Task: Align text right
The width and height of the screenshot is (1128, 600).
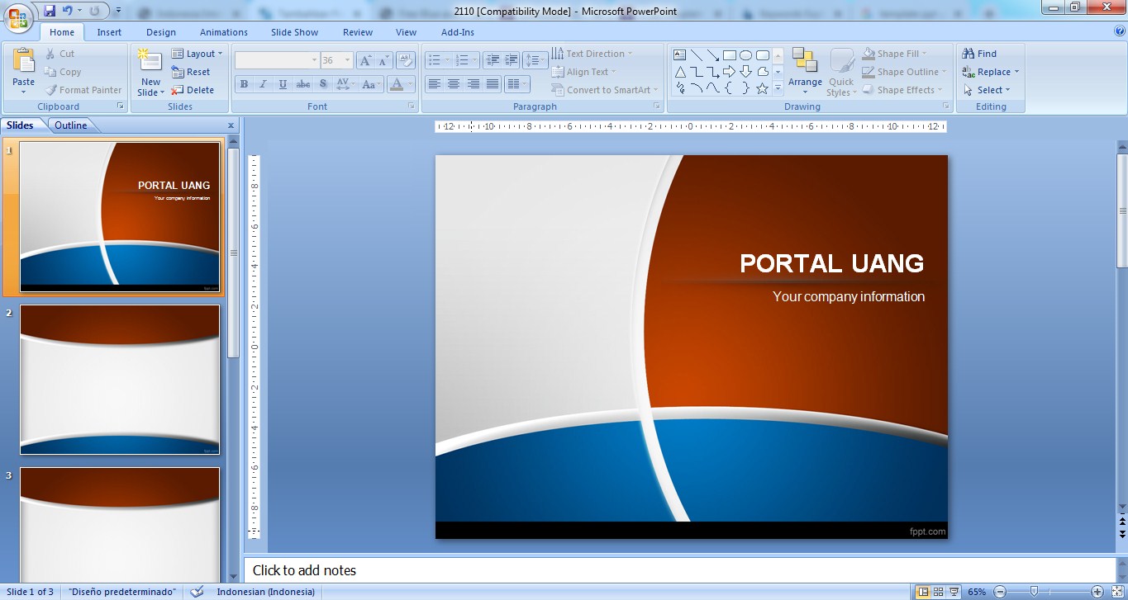Action: [x=474, y=84]
